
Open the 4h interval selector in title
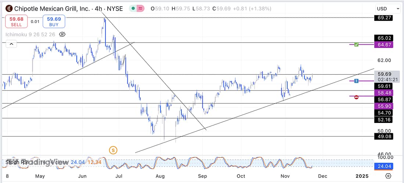(x=98, y=8)
